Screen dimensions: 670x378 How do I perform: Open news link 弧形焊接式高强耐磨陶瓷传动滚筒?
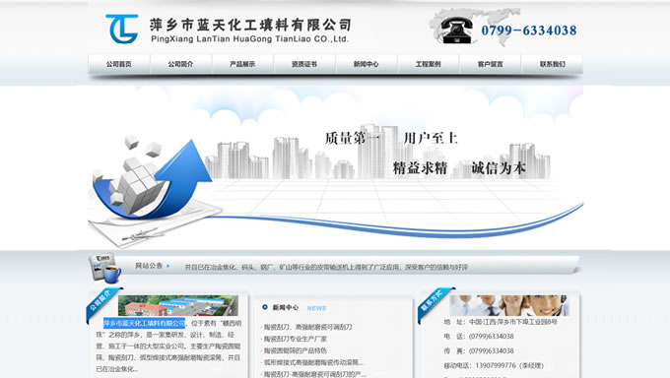point(312,362)
